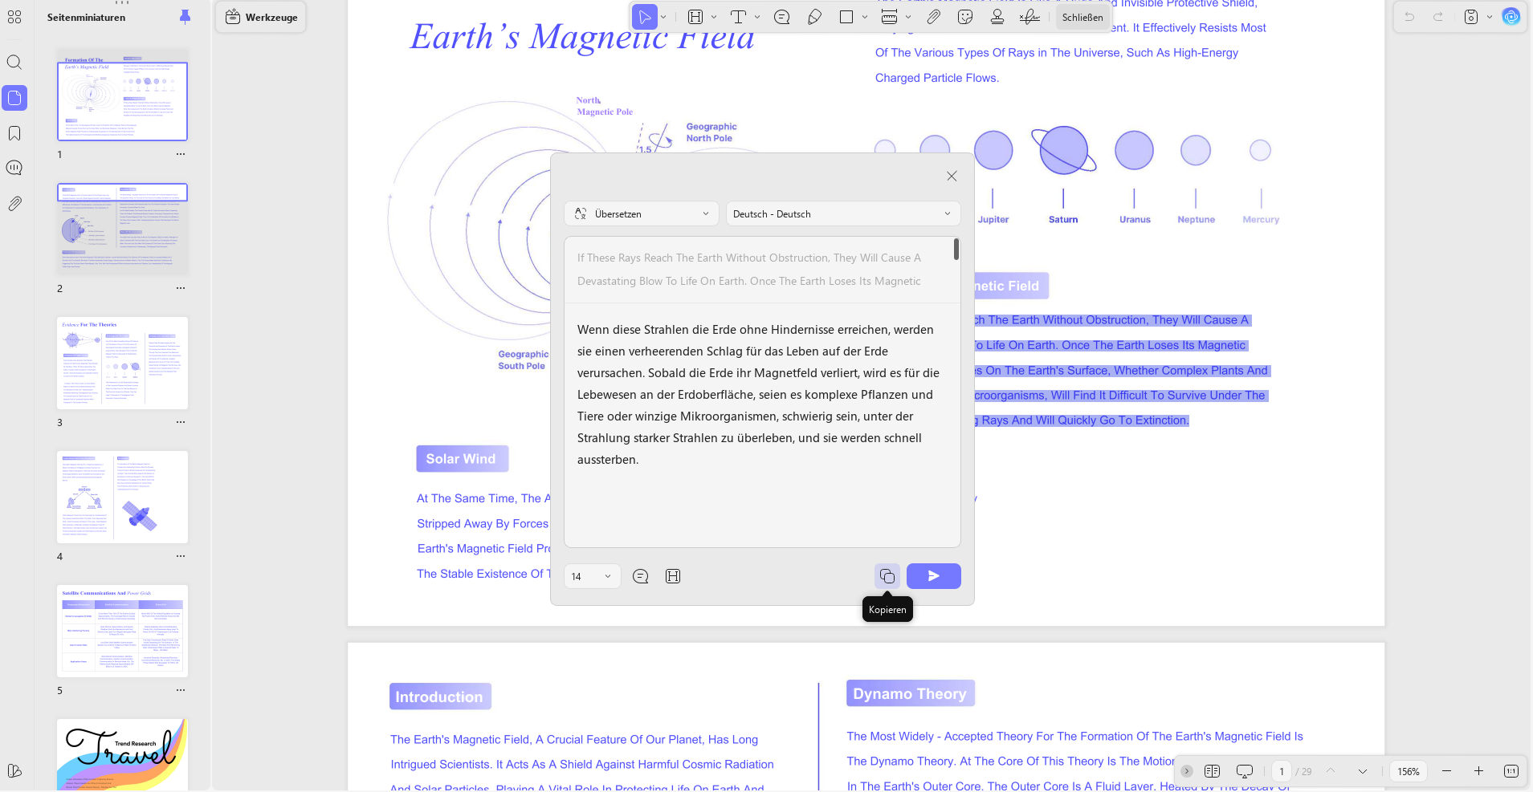1533x792 pixels.
Task: Click the Werkzeuge button
Action: pos(261,17)
